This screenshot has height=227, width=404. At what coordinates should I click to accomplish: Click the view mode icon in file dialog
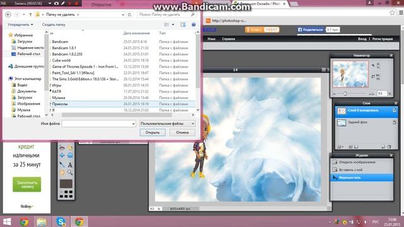tap(167, 25)
